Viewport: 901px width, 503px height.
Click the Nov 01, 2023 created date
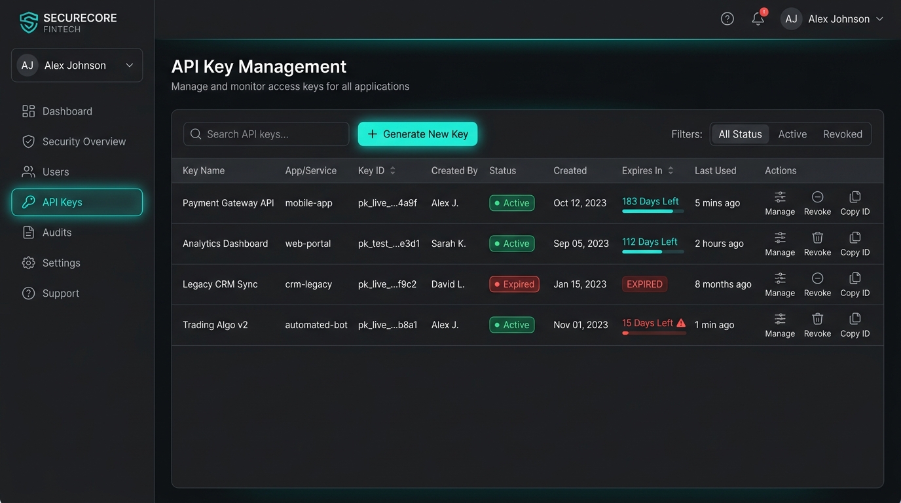tap(581, 325)
